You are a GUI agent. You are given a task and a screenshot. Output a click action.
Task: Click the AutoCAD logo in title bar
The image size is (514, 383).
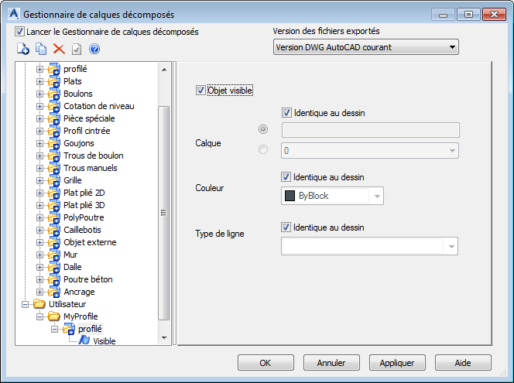[x=14, y=14]
